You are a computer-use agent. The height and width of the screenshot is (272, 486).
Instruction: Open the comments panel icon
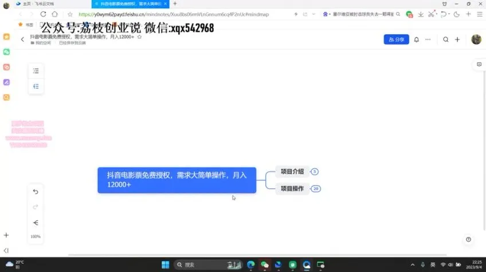tap(479, 65)
